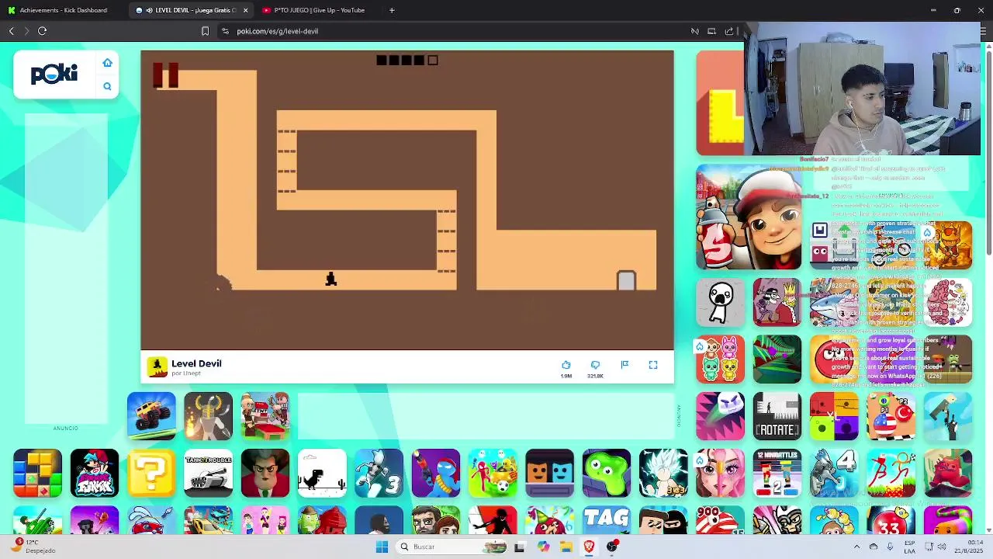Viewport: 993px width, 559px height.
Task: Open the colorful tunnel ball game thumbnail
Action: 777,359
